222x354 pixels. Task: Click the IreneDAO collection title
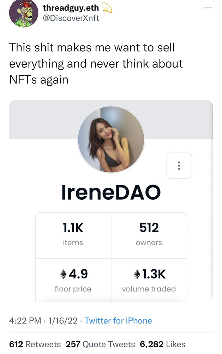tap(111, 192)
